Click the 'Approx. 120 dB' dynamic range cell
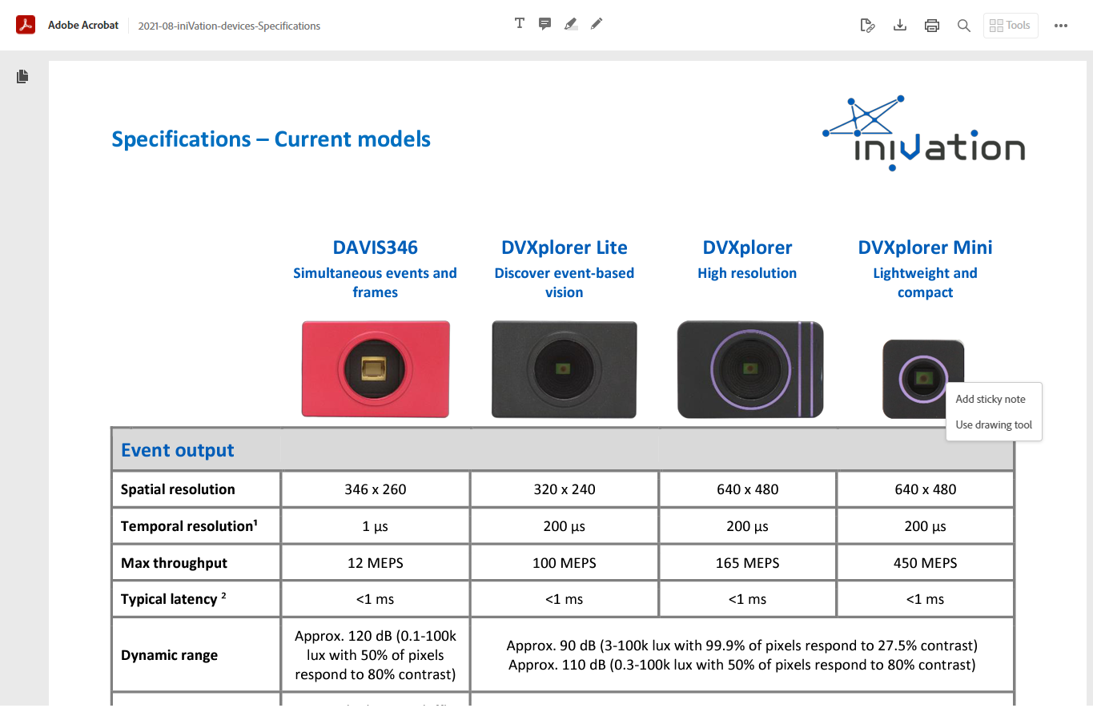Screen dimensions: 1093x708 pos(376,655)
